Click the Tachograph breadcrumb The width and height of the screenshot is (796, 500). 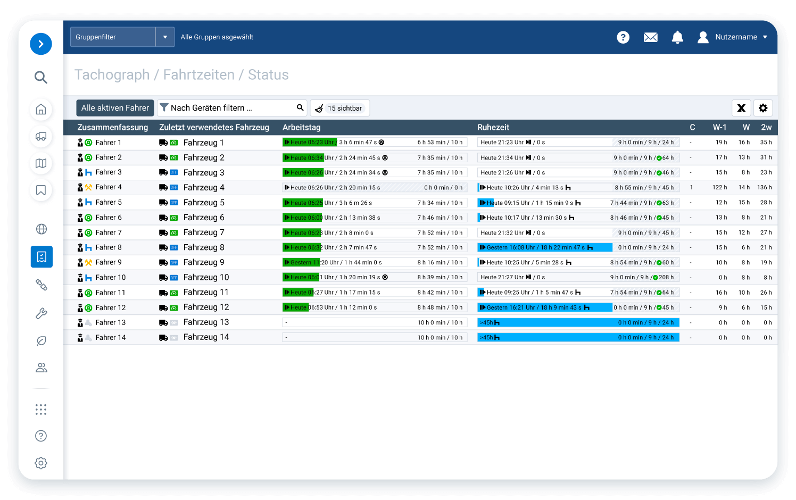pyautogui.click(x=112, y=75)
